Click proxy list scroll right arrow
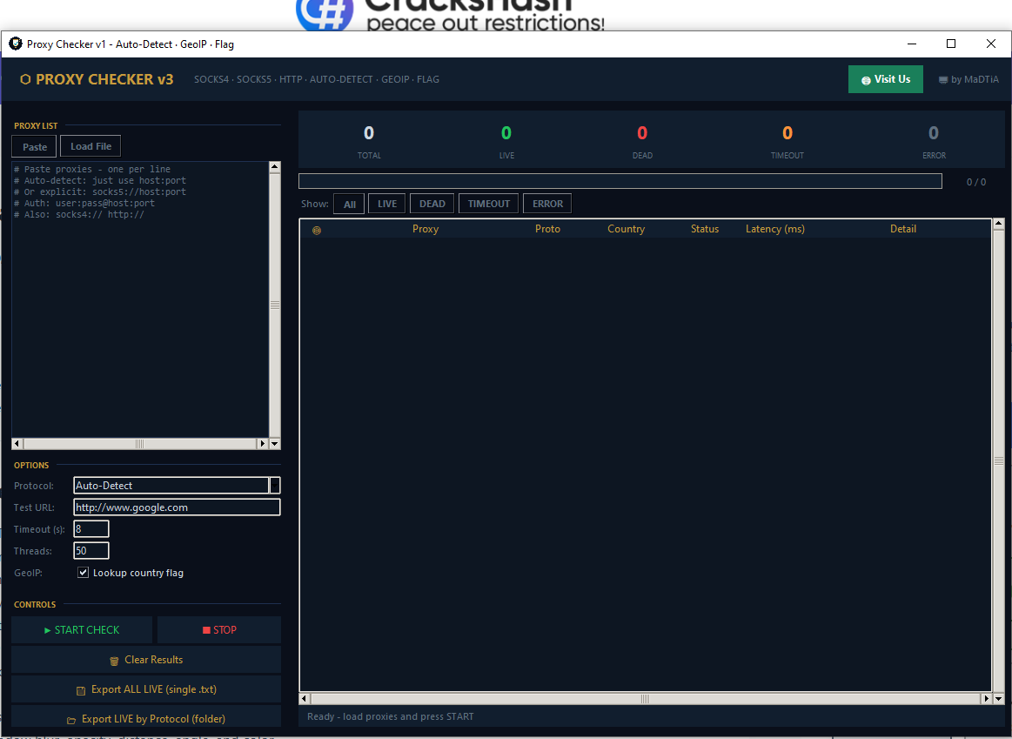This screenshot has height=739, width=1012. pos(263,443)
